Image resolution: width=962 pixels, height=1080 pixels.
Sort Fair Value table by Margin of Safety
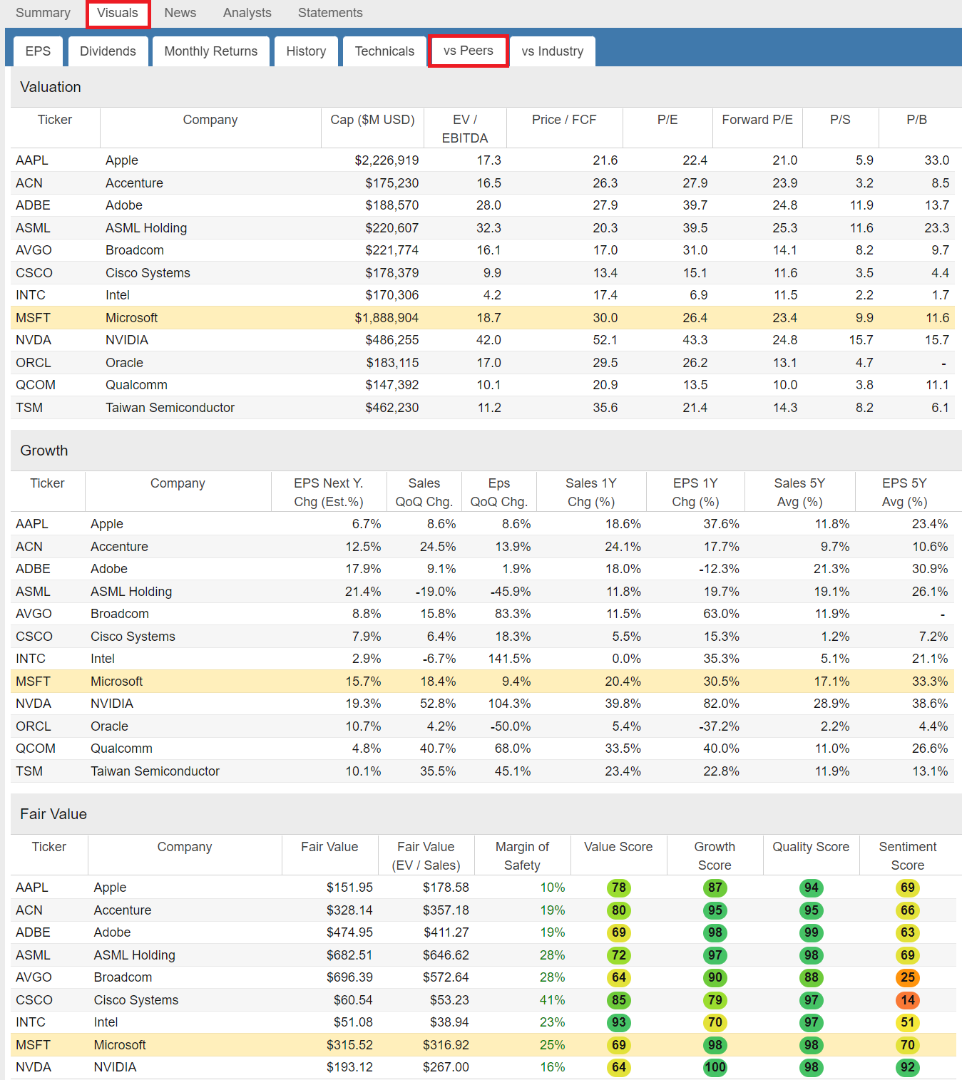point(522,856)
